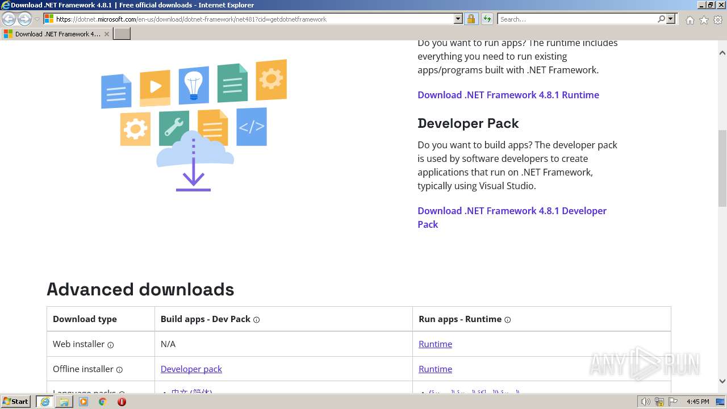727x409 pixels.
Task: Click the 4:45 PM taskbar clock
Action: (x=697, y=402)
